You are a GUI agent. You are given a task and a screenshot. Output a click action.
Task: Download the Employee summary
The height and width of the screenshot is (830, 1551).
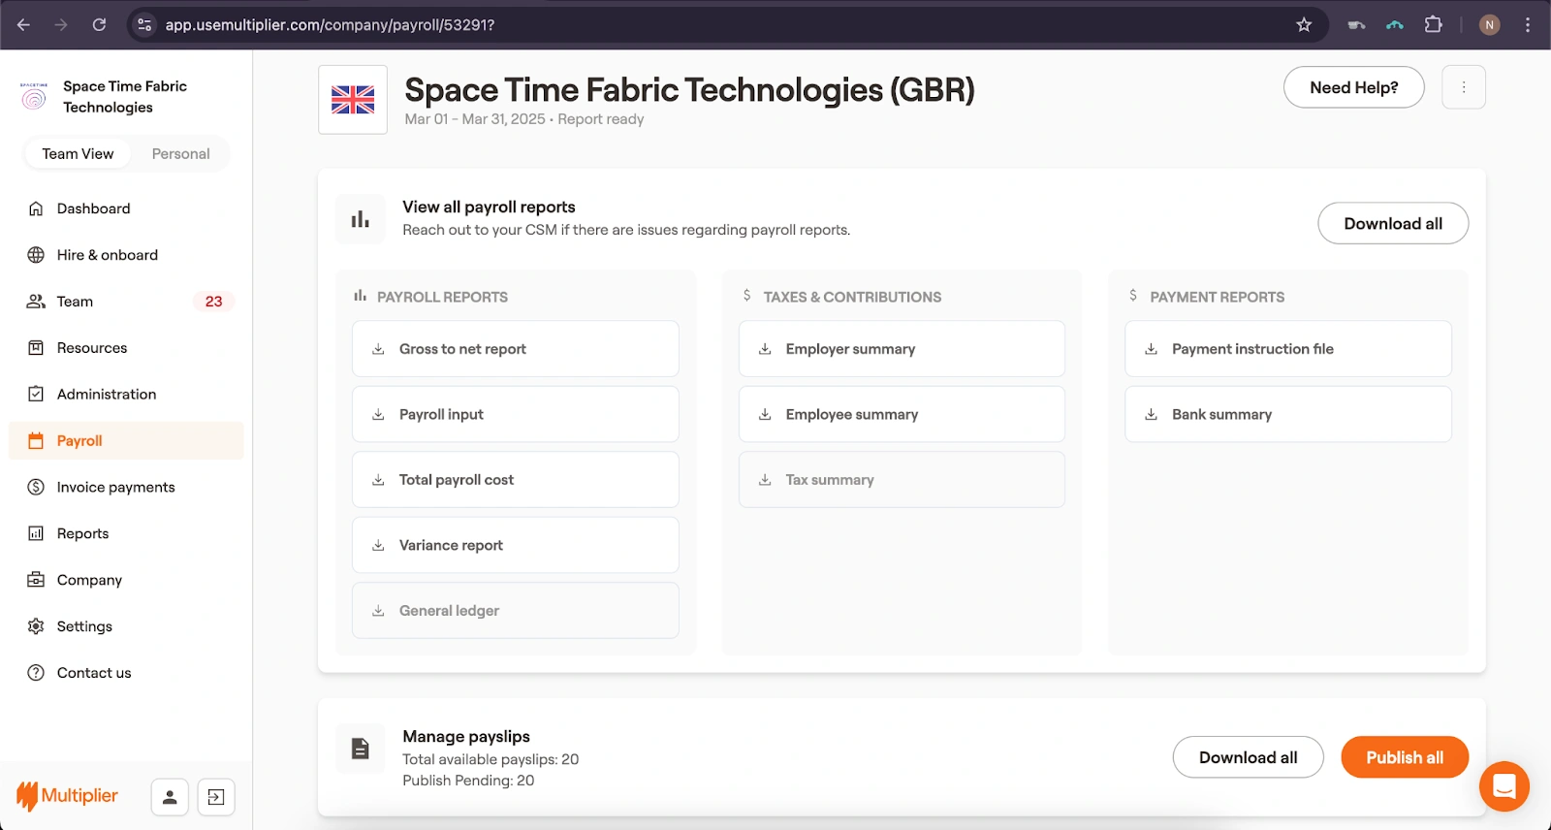(902, 415)
